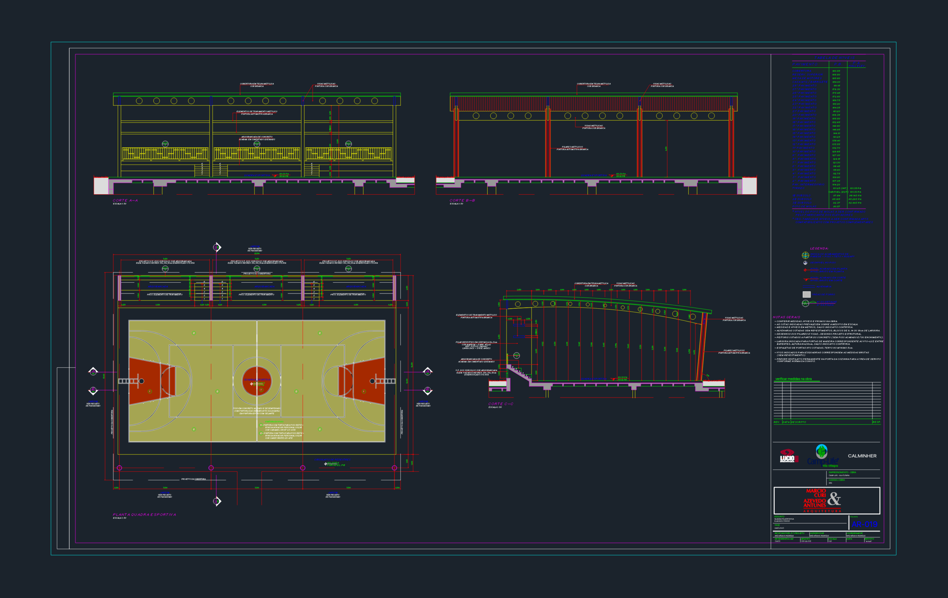Screen dimensions: 948x598
Task: Select the alvenaria line sample in the legend
Action: click(809, 286)
